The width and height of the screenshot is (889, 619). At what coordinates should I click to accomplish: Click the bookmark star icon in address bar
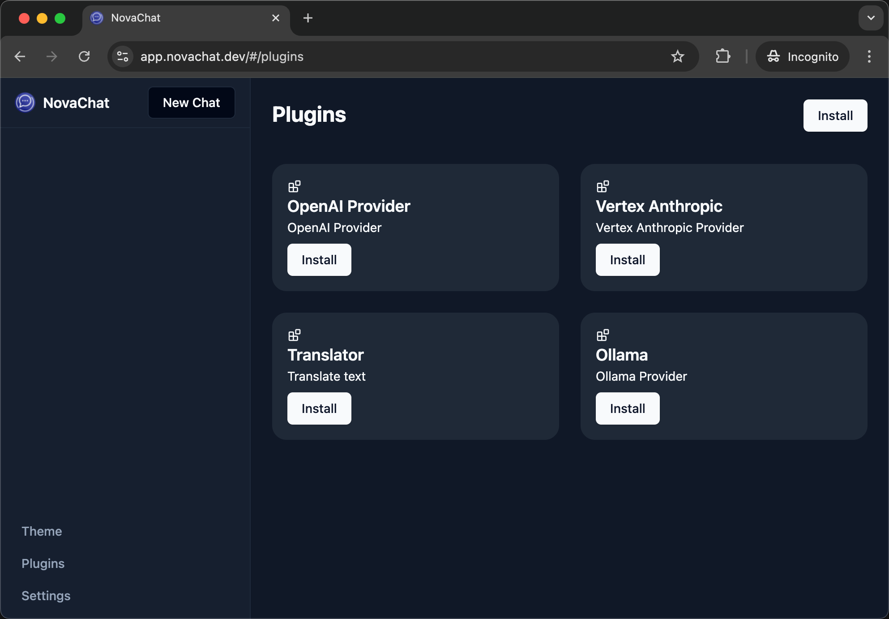pos(678,56)
